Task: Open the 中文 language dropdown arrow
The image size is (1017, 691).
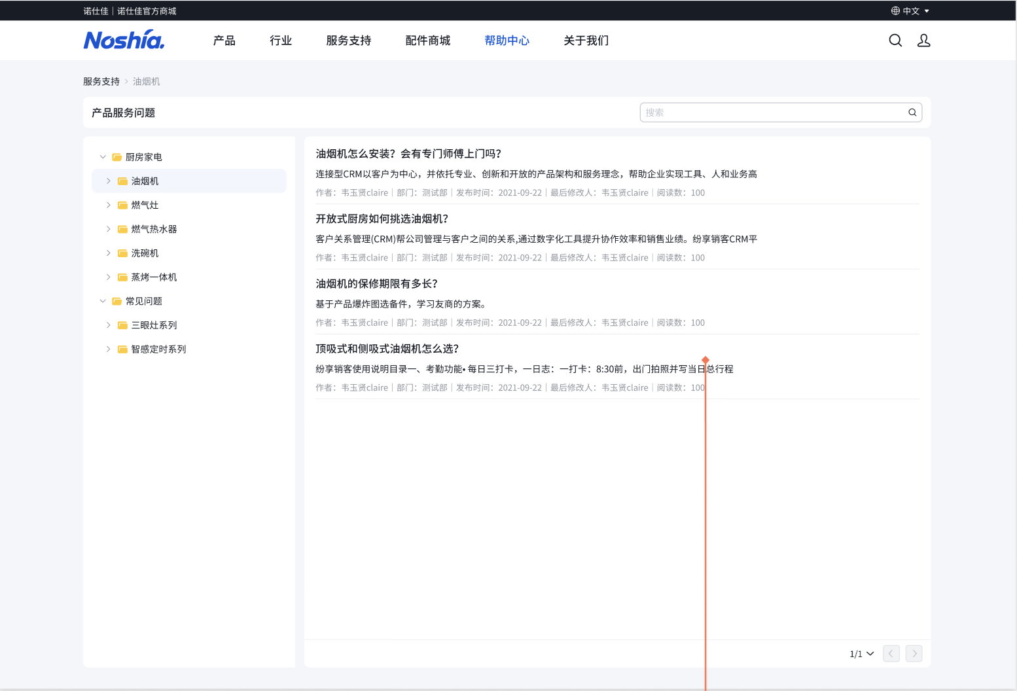Action: [927, 11]
